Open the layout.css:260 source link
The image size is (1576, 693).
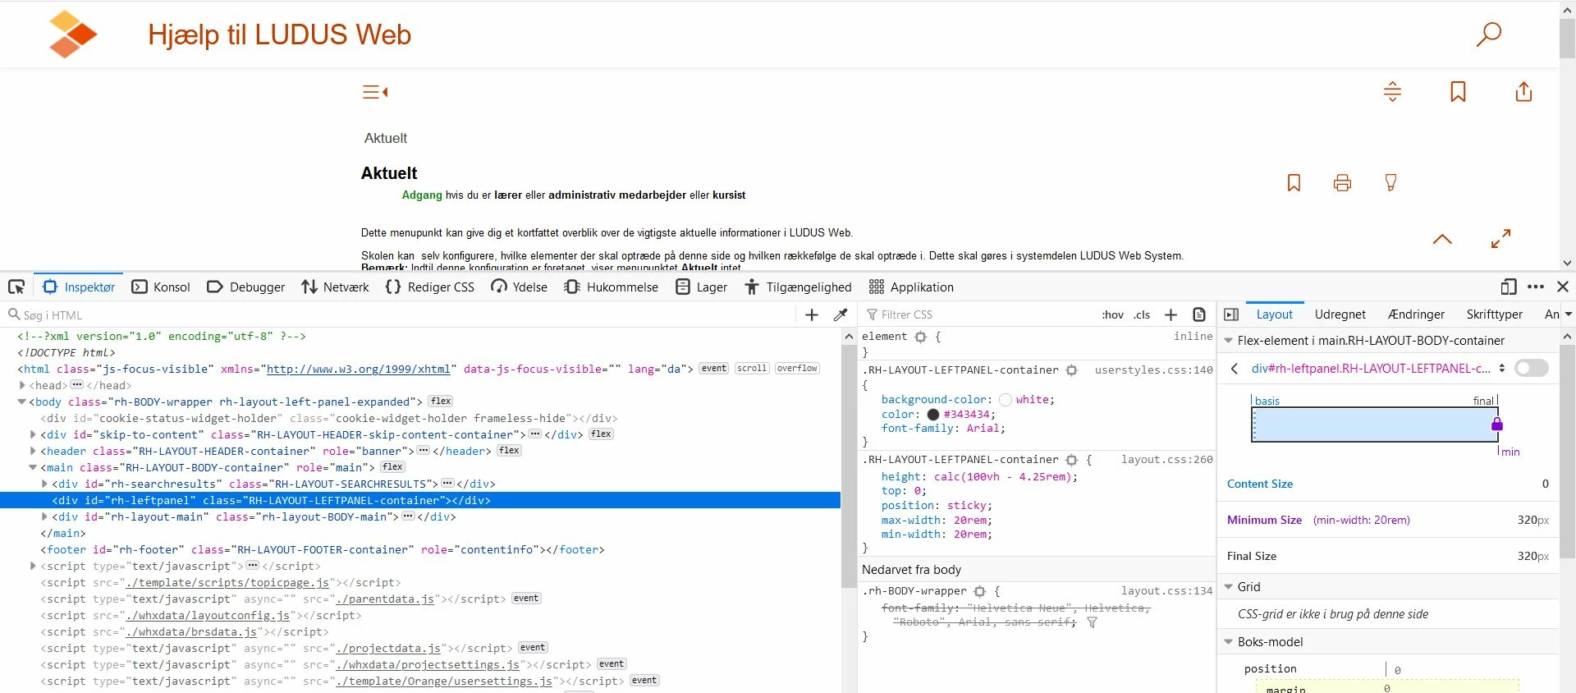1166,460
